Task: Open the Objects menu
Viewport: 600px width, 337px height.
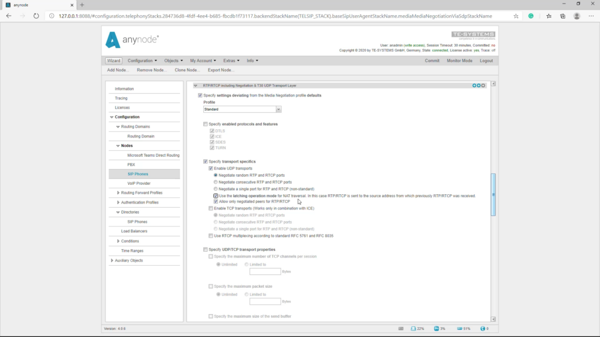Action: (x=173, y=61)
